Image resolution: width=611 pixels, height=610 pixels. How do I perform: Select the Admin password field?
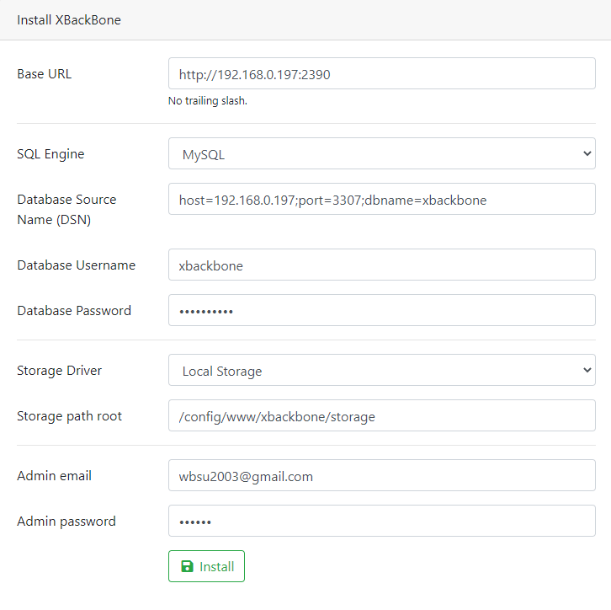(x=382, y=521)
